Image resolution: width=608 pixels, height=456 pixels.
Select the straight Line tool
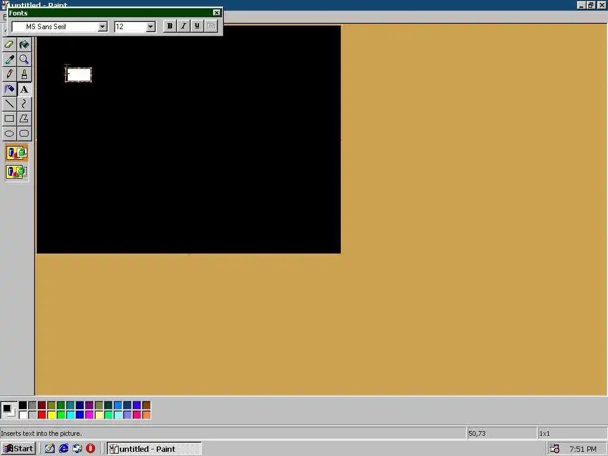9,104
